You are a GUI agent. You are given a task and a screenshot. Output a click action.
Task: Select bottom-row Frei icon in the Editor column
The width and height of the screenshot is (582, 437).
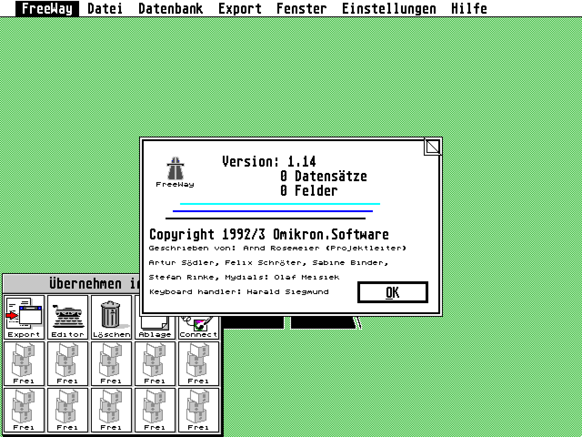pos(68,410)
